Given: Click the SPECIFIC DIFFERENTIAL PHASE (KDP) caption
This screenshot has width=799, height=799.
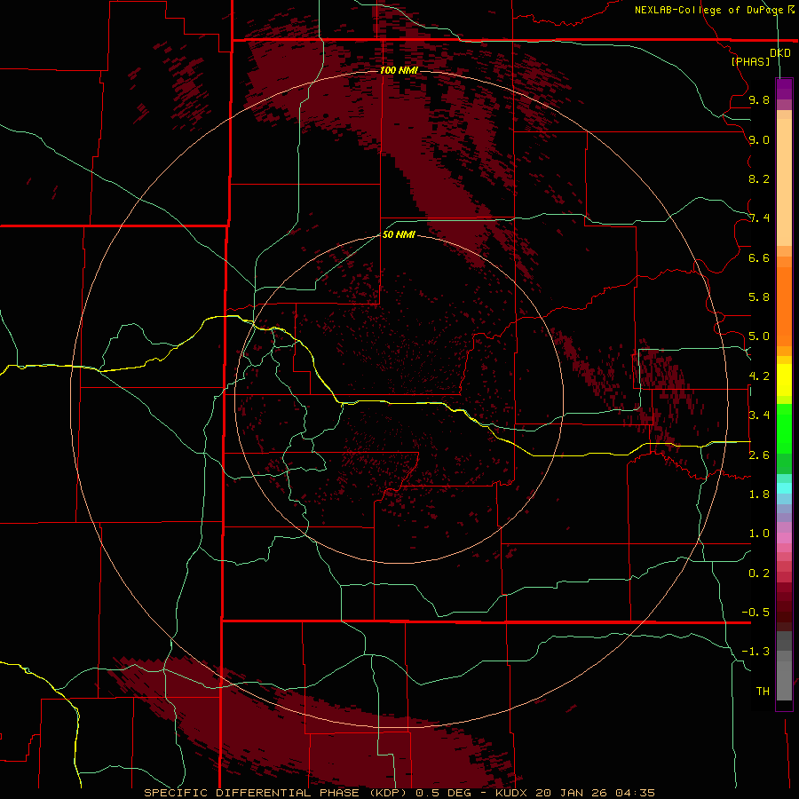Looking at the screenshot, I should 277,793.
